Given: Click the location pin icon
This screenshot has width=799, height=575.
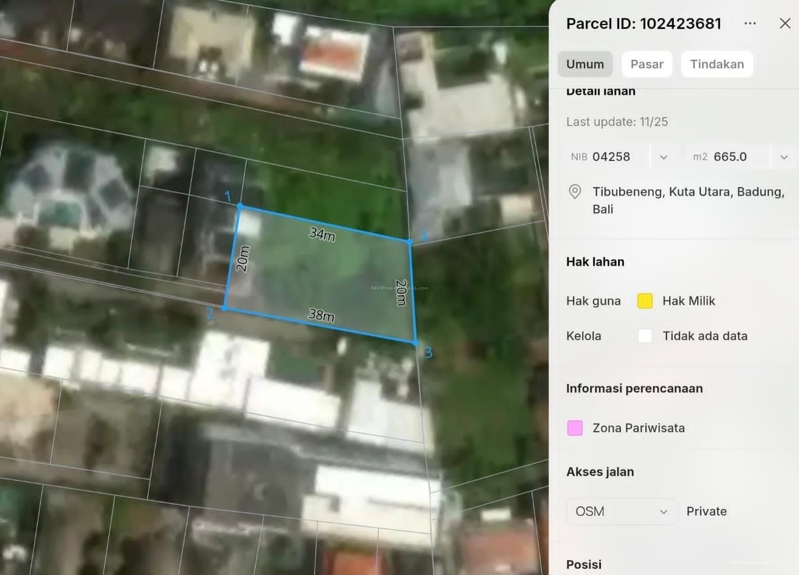Looking at the screenshot, I should coord(575,192).
